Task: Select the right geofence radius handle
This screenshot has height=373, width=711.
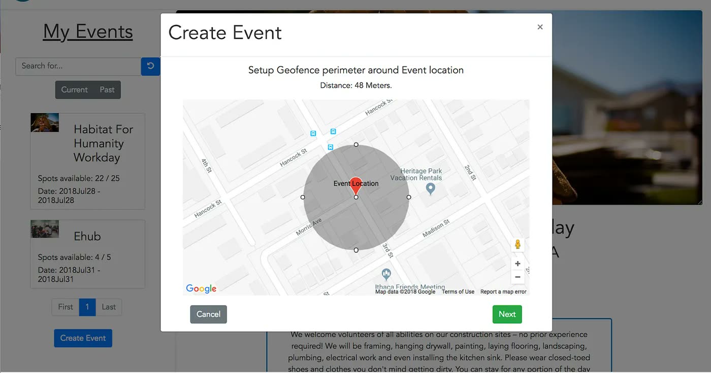Action: pos(409,197)
